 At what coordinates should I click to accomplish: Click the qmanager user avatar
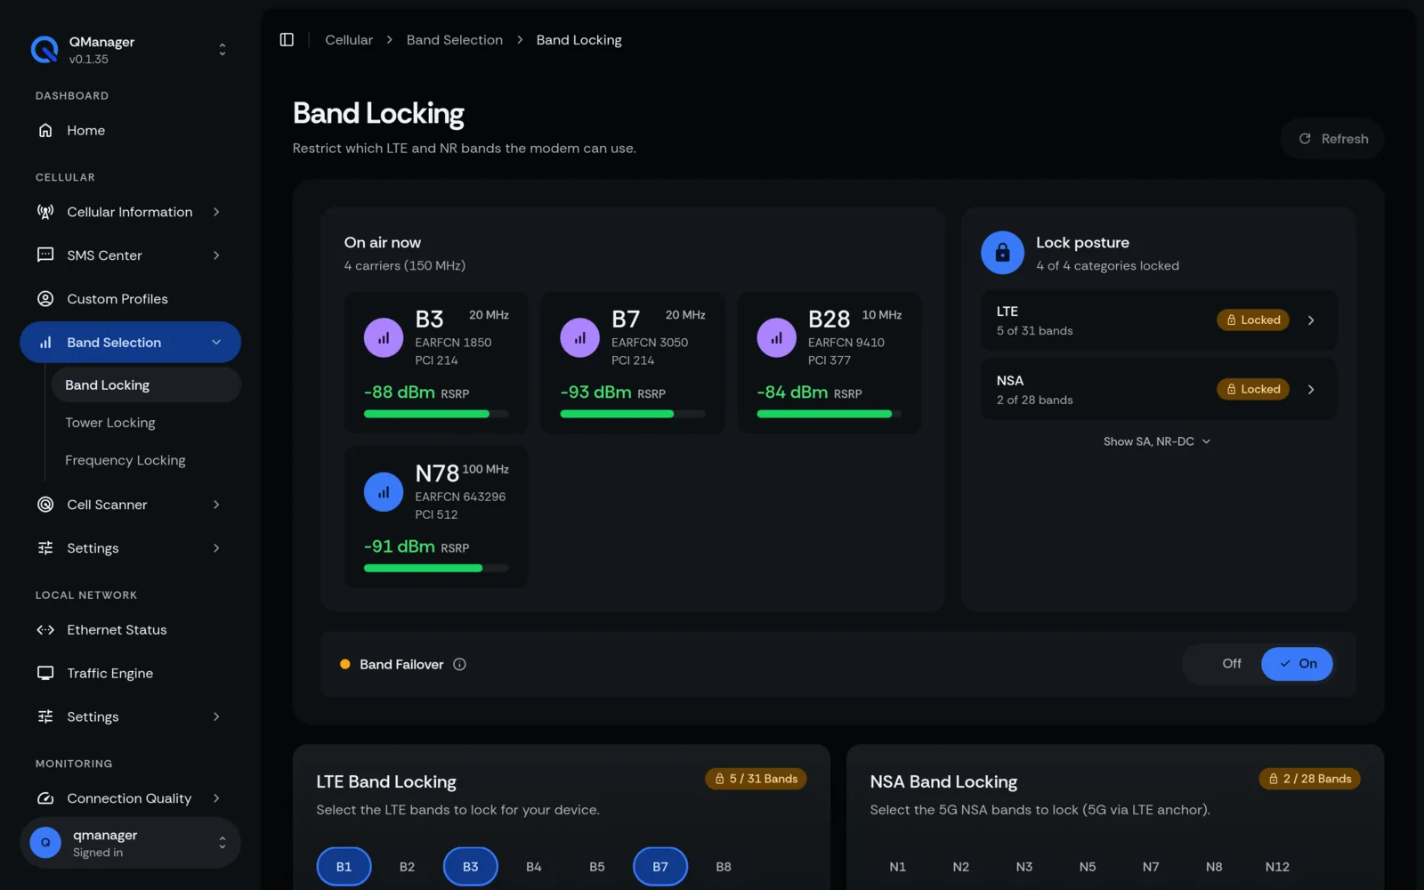pos(45,843)
